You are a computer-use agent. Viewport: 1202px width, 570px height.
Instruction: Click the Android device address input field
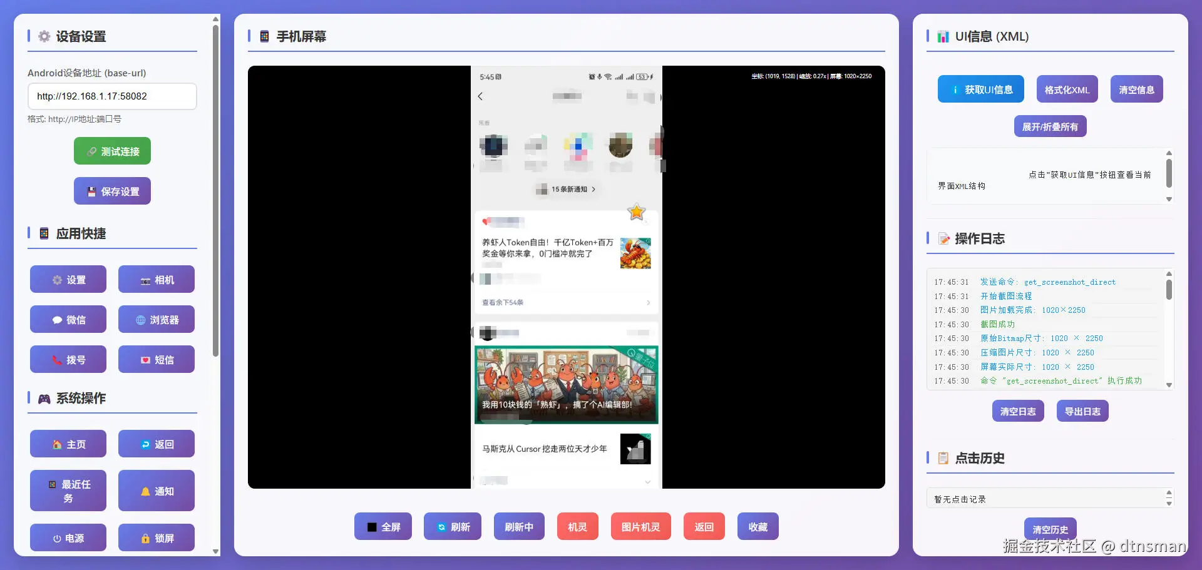coord(112,96)
